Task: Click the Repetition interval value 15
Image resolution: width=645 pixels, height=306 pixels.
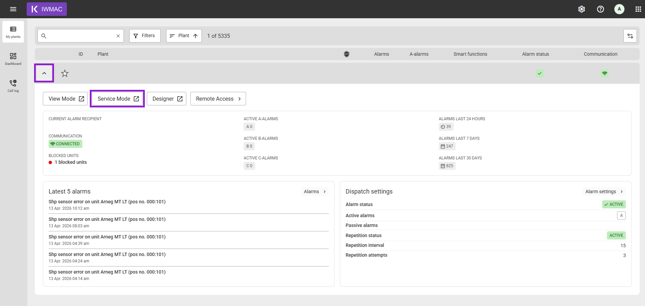Action: coord(623,246)
